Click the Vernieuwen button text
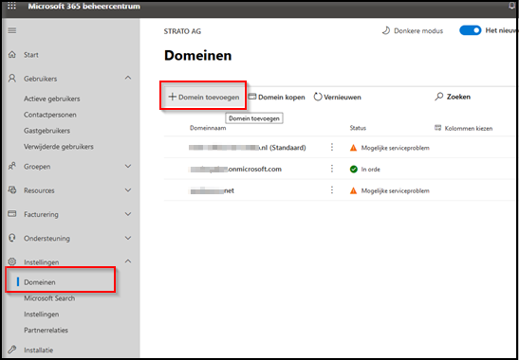This screenshot has width=519, height=360. pyautogui.click(x=343, y=98)
